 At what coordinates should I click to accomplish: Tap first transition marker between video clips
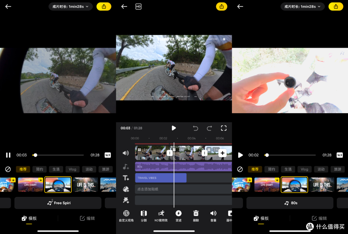169,153
